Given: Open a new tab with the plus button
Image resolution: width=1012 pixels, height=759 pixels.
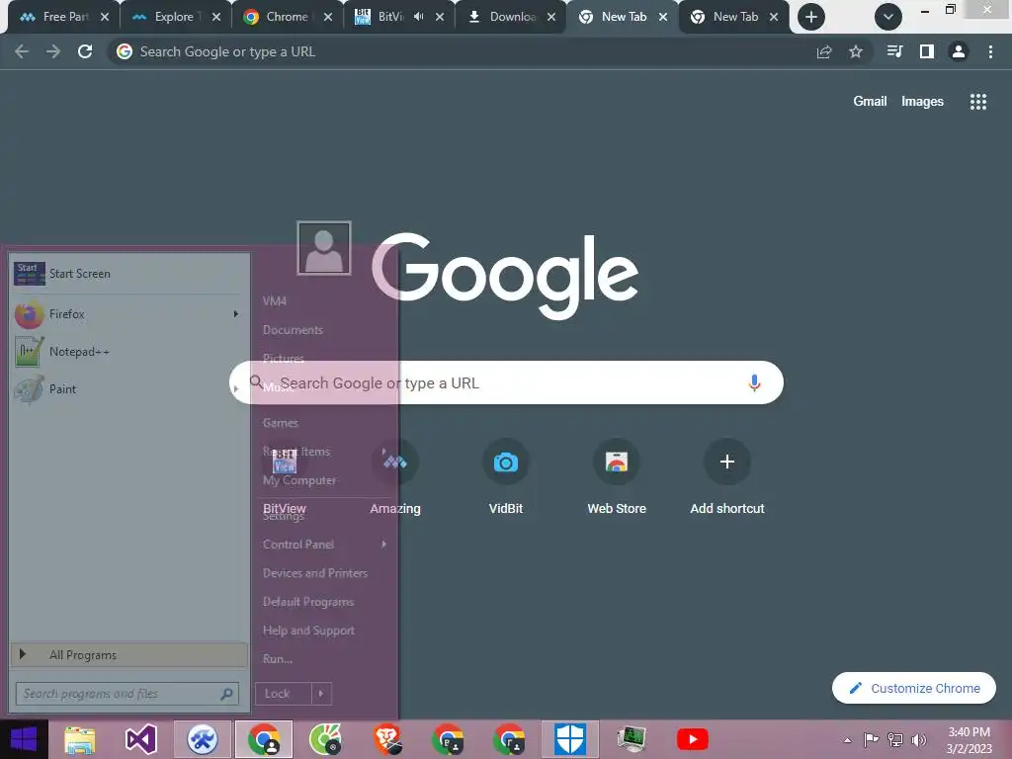Looking at the screenshot, I should 811,17.
